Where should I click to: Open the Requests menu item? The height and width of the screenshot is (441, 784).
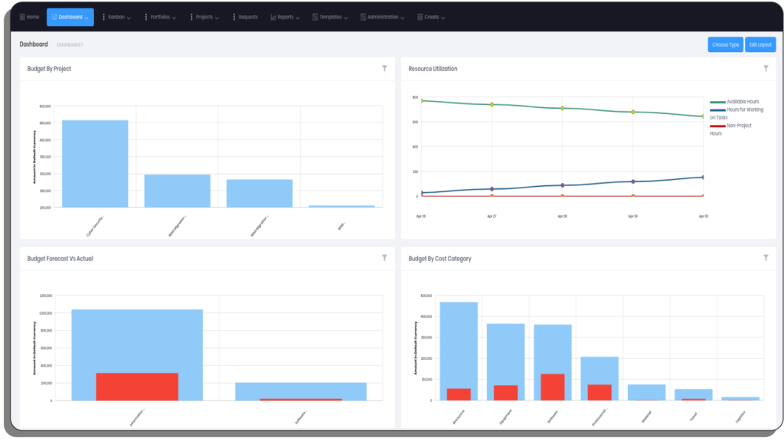coord(247,17)
